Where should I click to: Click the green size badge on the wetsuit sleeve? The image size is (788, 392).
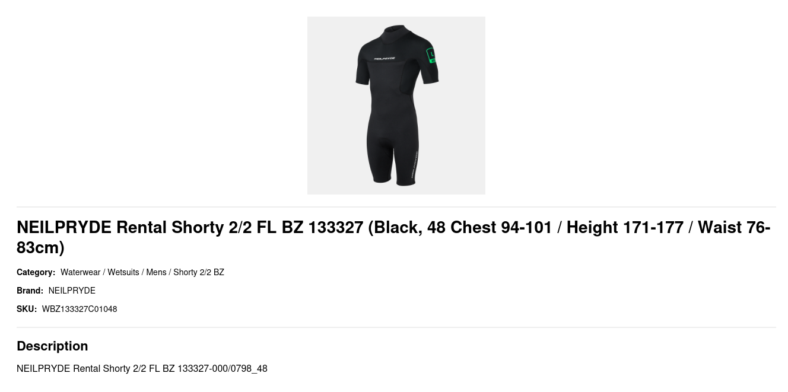pyautogui.click(x=431, y=55)
